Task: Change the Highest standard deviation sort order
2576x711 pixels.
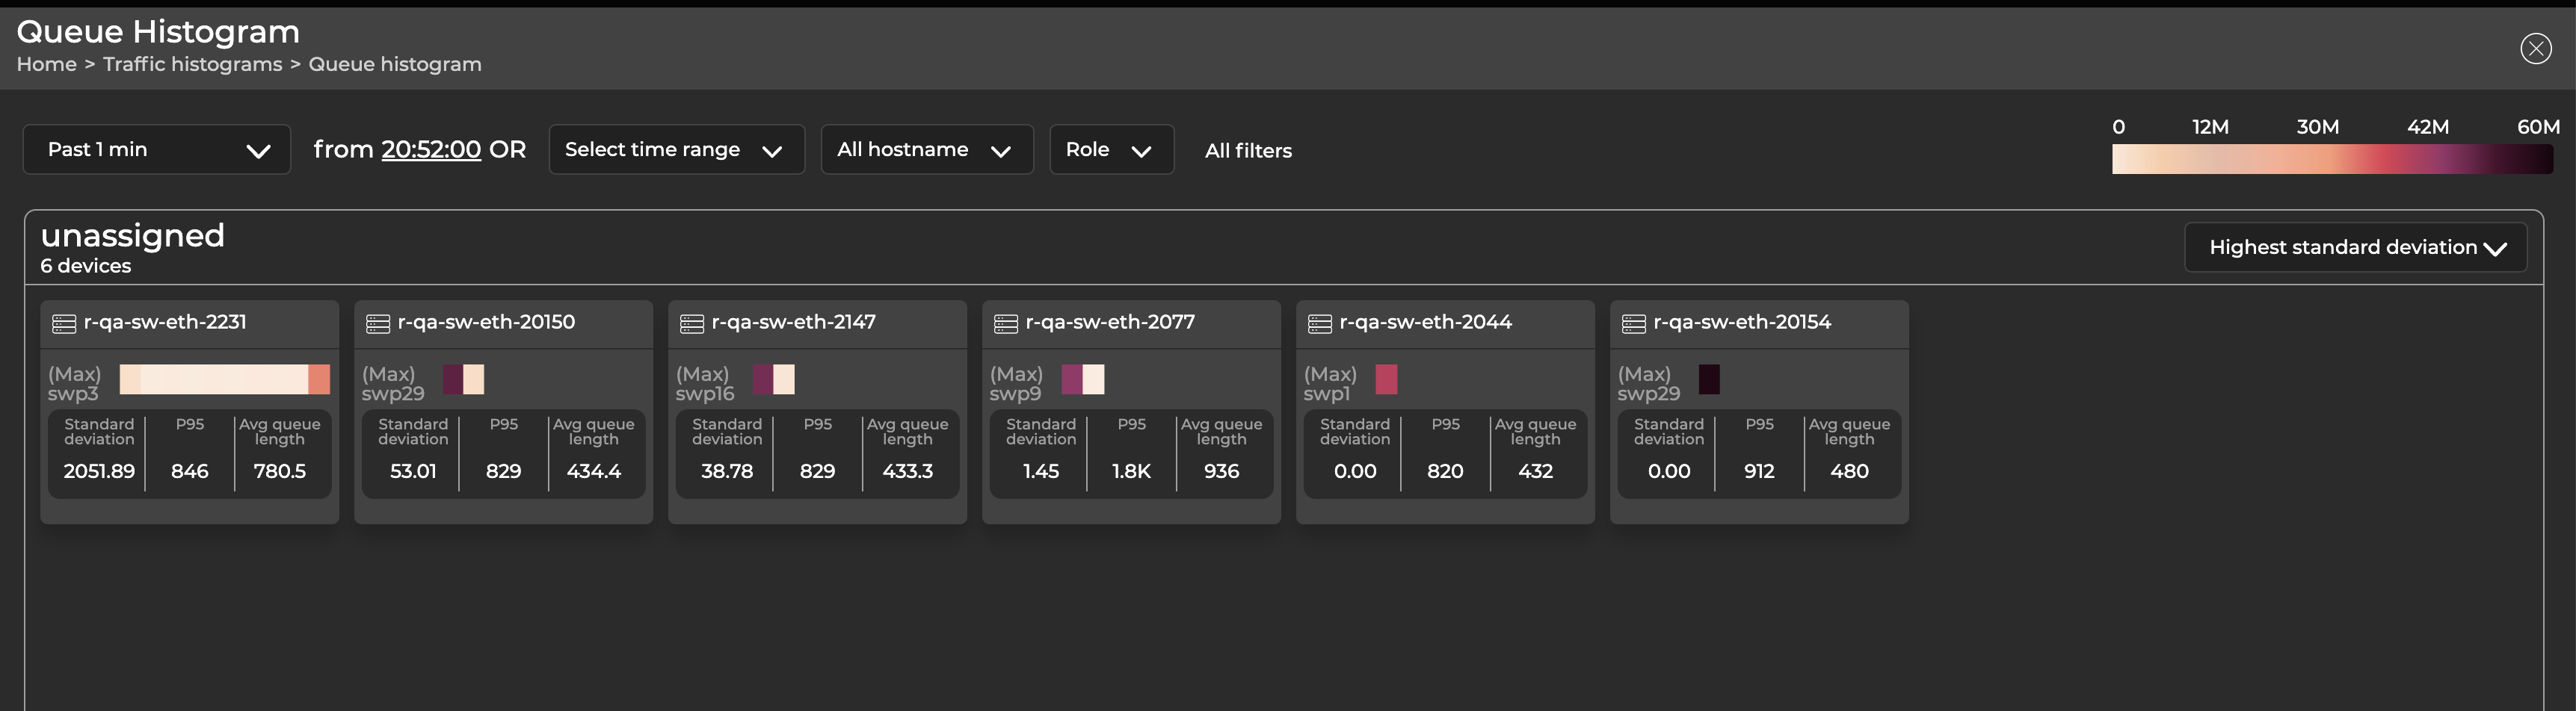Action: point(2356,246)
